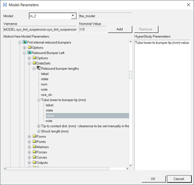Click the horizontal scrollbar thumb below tree

[57, 169]
